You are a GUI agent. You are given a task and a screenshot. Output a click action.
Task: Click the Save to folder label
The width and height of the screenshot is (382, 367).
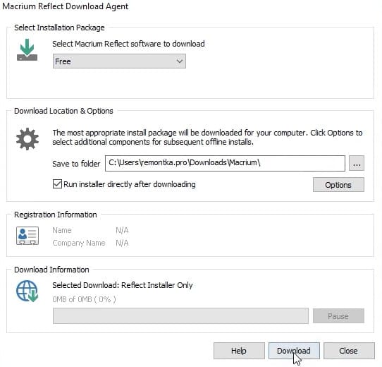76,164
